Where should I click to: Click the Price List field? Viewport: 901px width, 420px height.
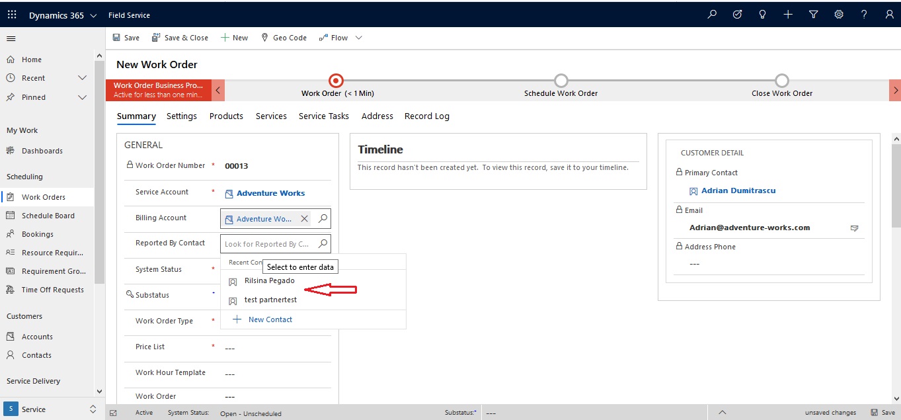tap(276, 348)
